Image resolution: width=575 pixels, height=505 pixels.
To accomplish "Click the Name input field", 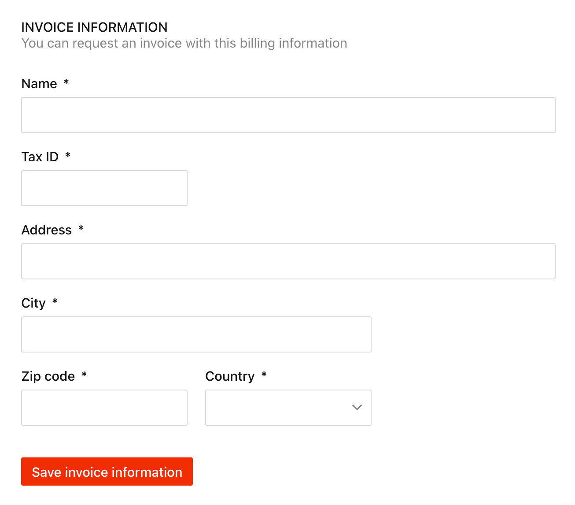I will 288,115.
